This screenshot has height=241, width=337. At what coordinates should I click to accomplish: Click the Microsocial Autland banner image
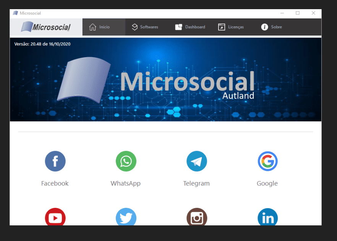pyautogui.click(x=165, y=80)
